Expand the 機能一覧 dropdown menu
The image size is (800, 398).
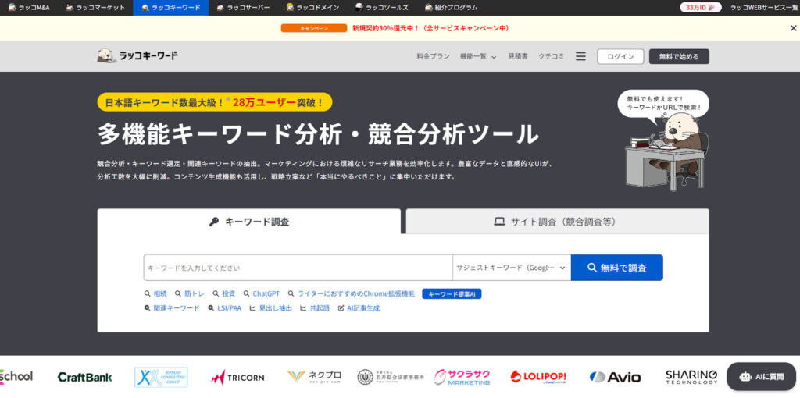coord(477,56)
